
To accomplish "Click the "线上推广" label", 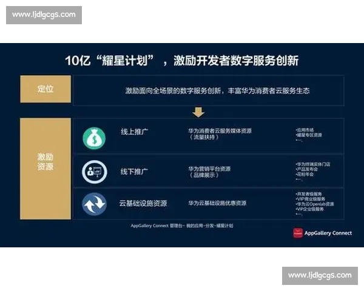I will point(134,132).
